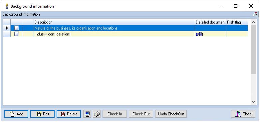260x122 pixels.
Task: Click the pin icon at panel header right
Action: coord(256,14)
